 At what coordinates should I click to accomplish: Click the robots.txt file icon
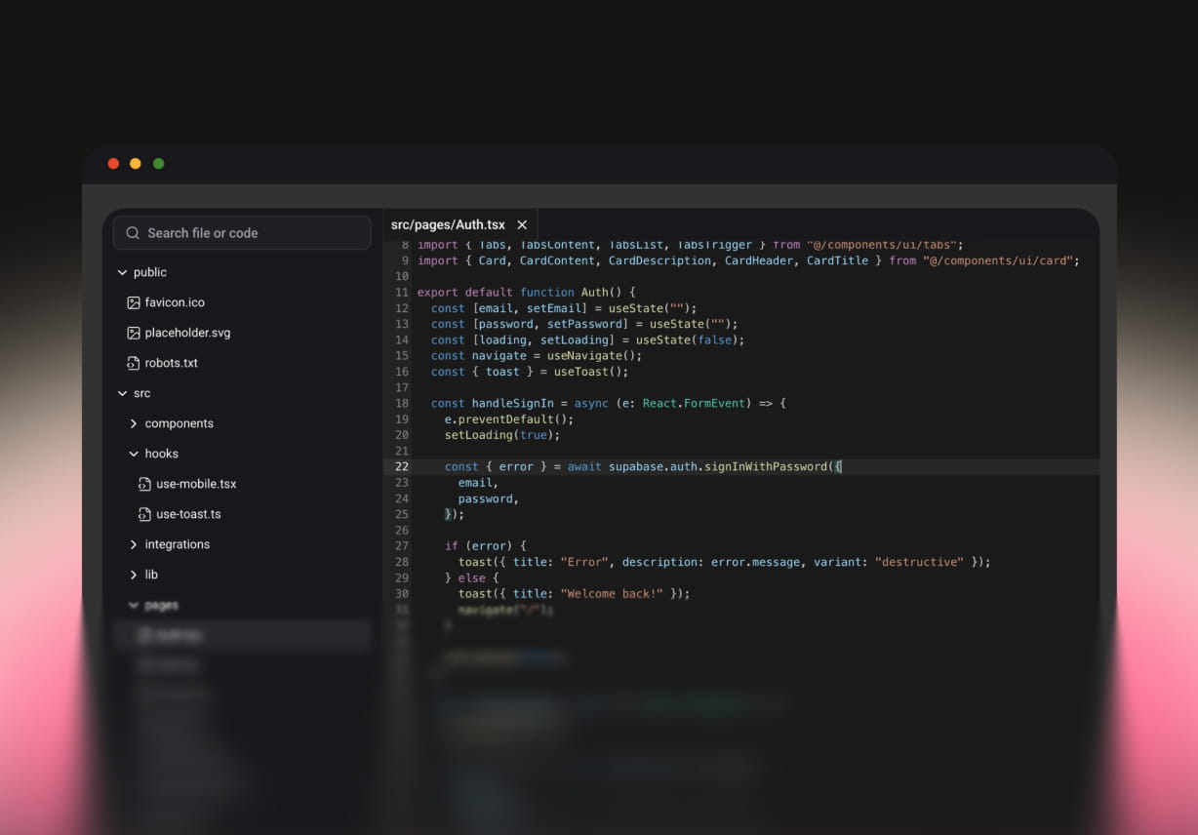point(134,363)
